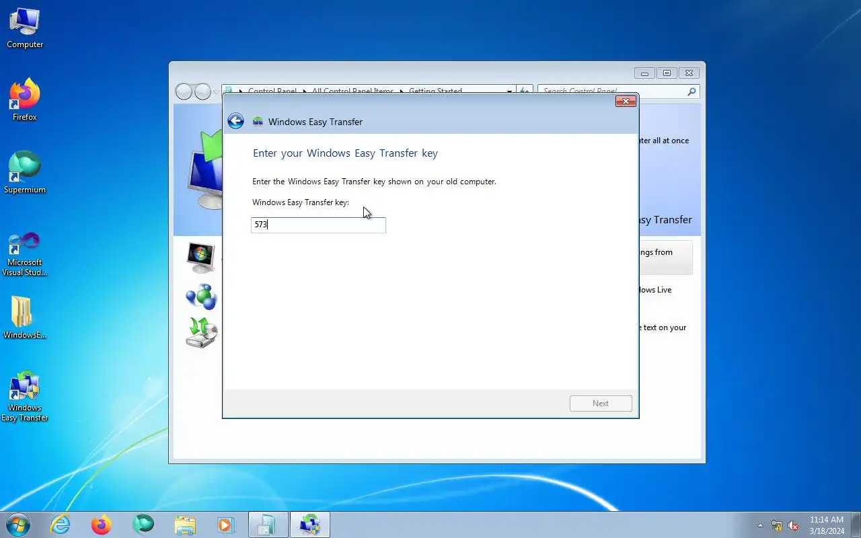Select the Microsoft Visual Studio desktop shortcut
Image resolution: width=861 pixels, height=538 pixels.
[25, 254]
